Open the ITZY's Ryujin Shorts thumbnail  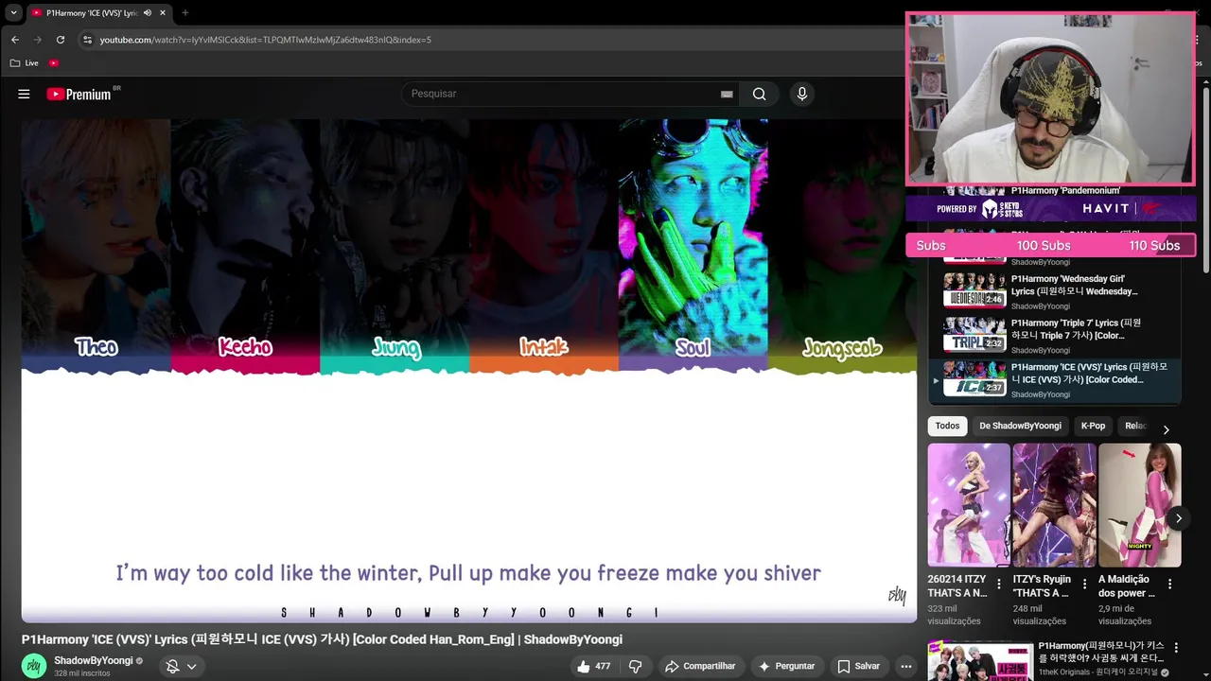point(1054,505)
